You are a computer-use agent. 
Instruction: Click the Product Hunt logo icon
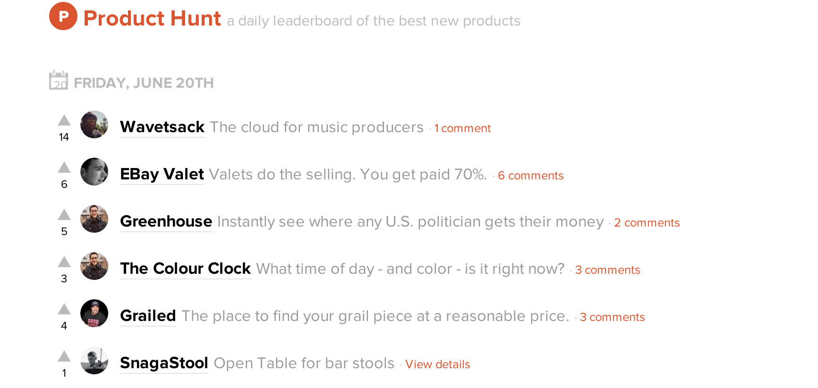tap(63, 16)
